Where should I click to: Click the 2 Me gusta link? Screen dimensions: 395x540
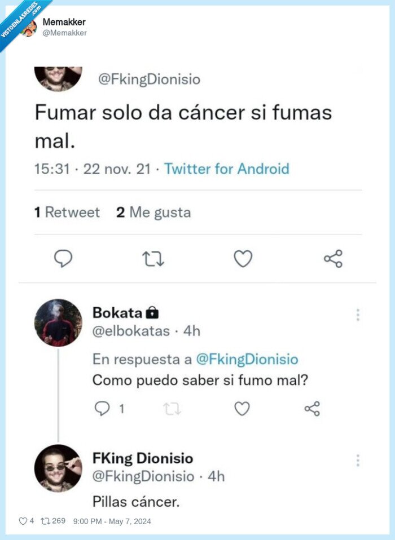(x=153, y=212)
